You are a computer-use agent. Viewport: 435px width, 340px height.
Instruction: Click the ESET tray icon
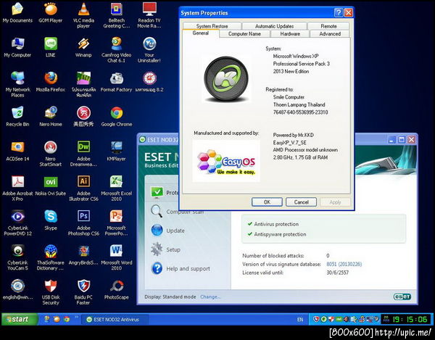click(x=323, y=320)
